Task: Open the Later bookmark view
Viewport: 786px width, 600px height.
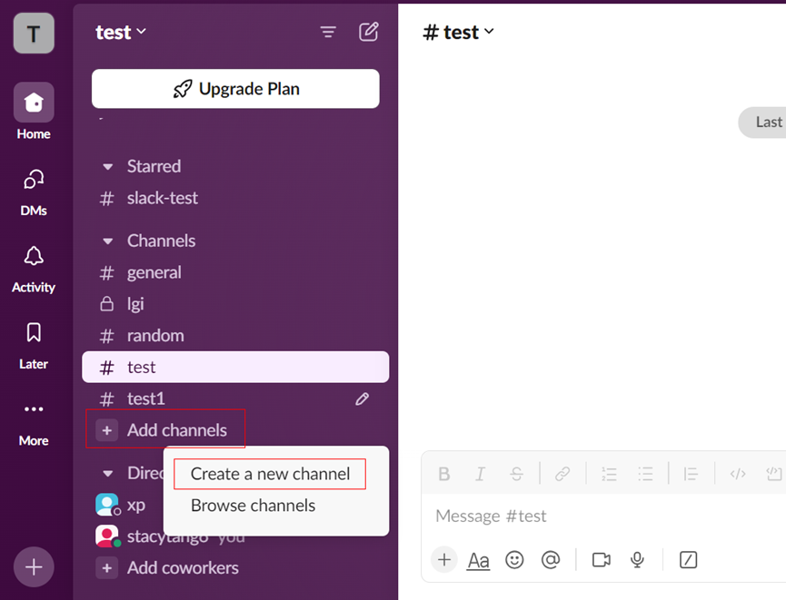Action: 34,346
